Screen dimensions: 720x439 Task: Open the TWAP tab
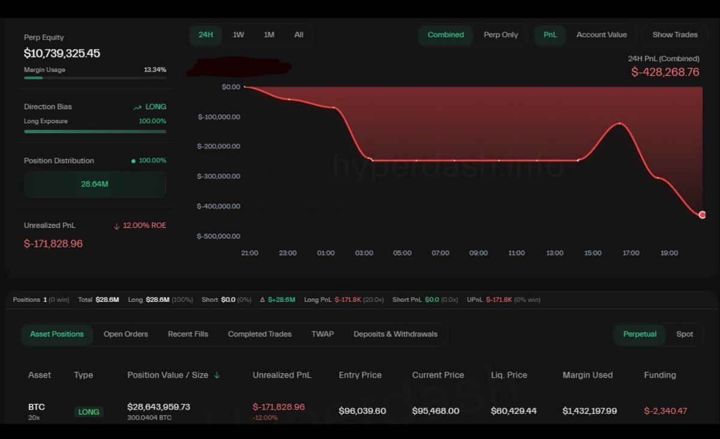click(323, 334)
